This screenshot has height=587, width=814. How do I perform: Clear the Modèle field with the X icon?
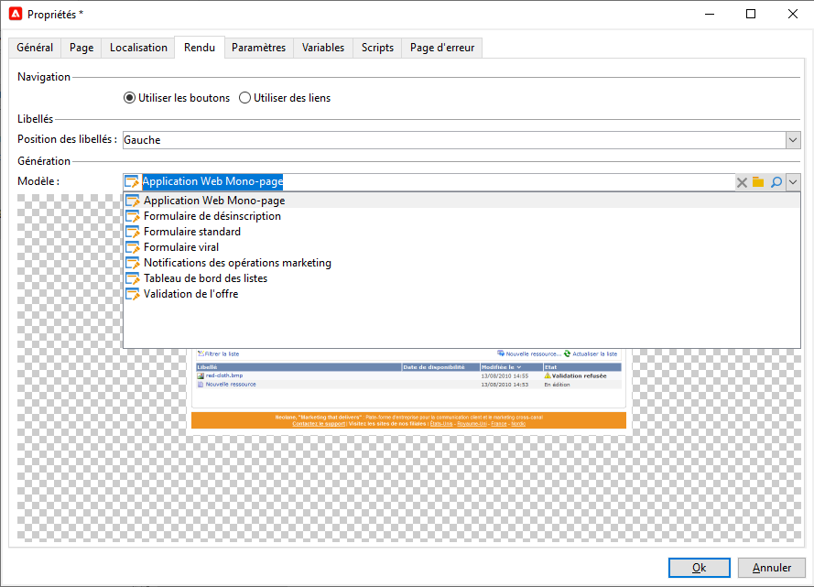point(742,182)
